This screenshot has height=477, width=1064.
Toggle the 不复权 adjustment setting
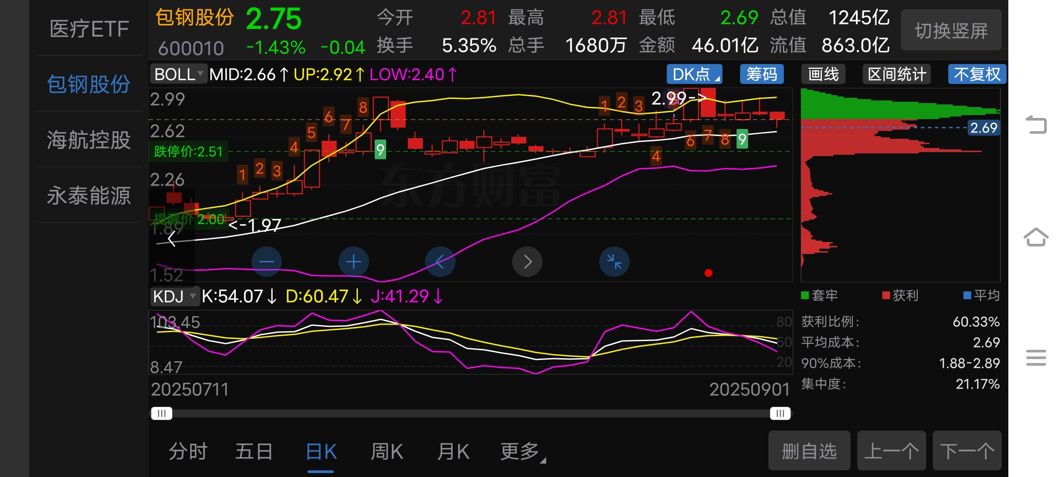[x=977, y=74]
